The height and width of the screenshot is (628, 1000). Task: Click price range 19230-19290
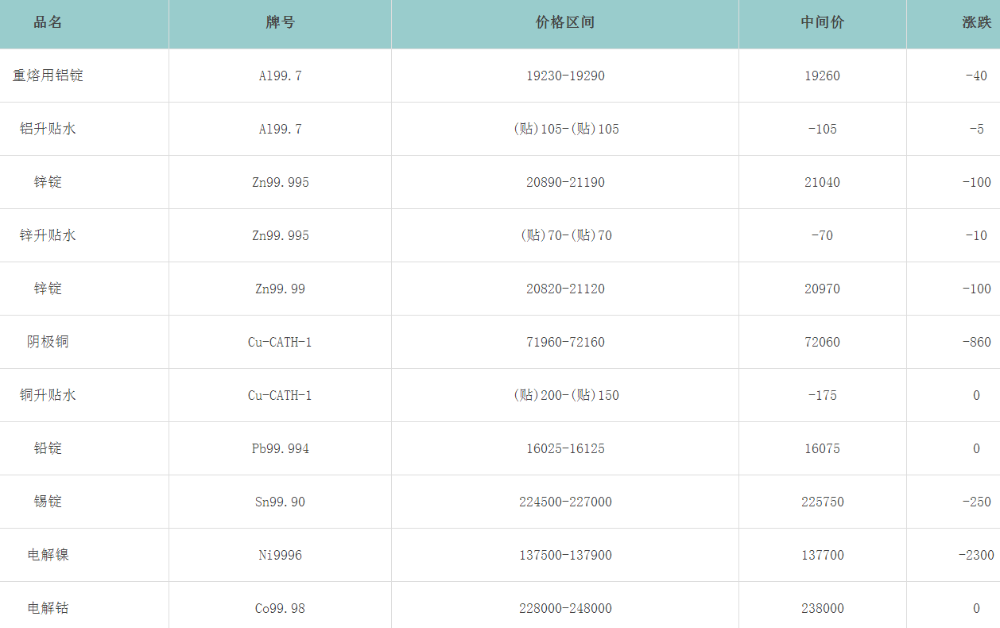point(565,76)
